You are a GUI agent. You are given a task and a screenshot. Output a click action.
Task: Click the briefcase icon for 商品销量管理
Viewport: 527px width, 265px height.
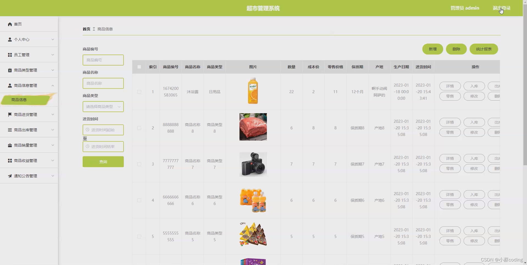10,145
